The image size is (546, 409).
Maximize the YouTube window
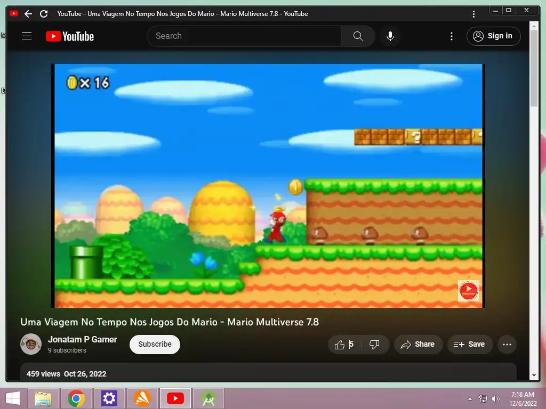click(509, 11)
